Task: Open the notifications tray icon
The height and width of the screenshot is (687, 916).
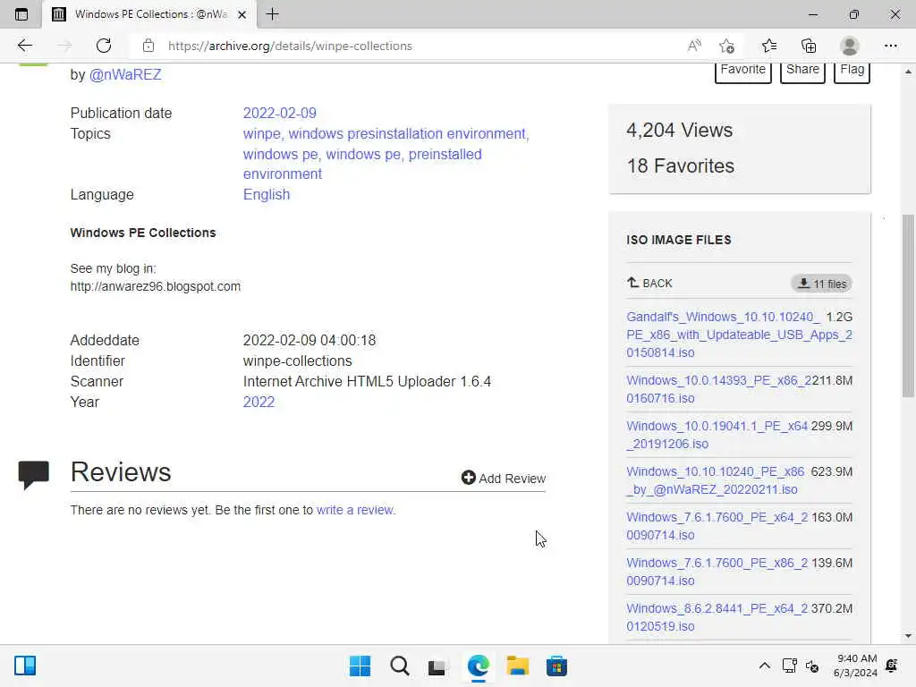Action: (892, 666)
